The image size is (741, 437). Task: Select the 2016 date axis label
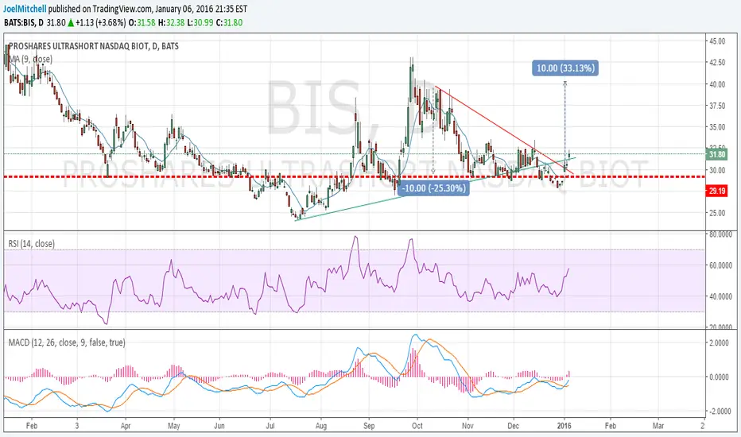pos(564,426)
